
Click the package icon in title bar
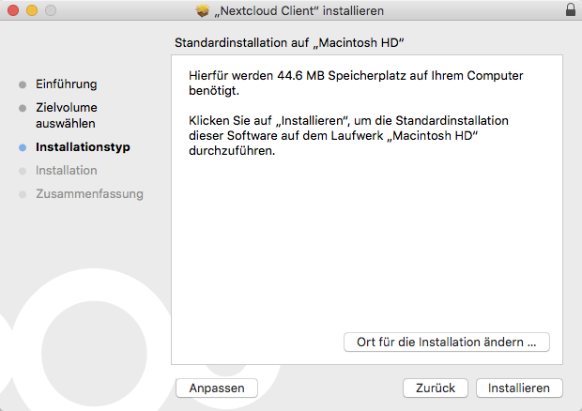click(x=203, y=10)
